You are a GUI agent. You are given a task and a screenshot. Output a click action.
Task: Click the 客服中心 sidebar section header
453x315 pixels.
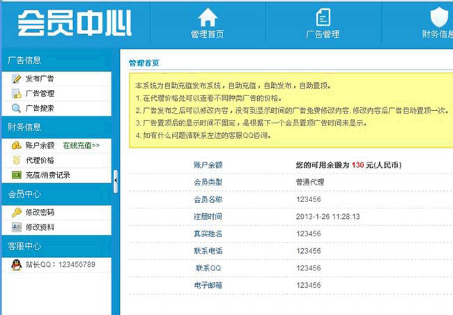pyautogui.click(x=56, y=246)
